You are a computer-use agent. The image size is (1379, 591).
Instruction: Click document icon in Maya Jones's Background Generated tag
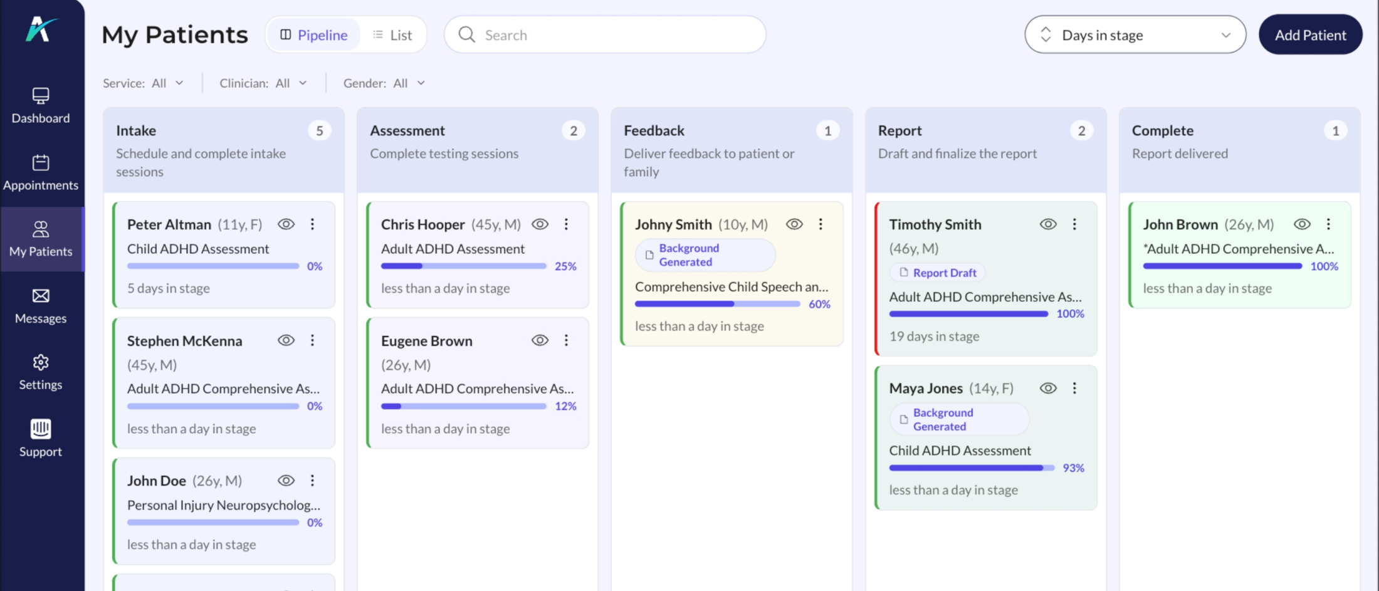pos(903,419)
